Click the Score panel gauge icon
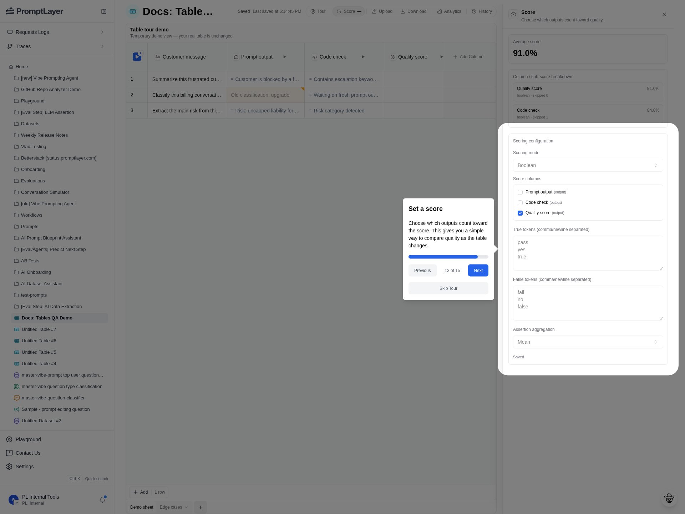The height and width of the screenshot is (514, 685). [x=513, y=15]
